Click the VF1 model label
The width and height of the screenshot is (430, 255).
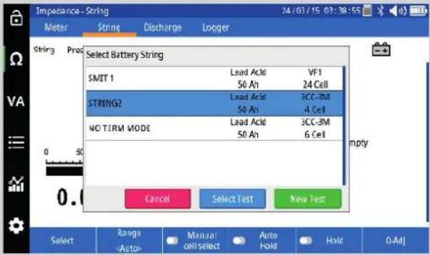[x=315, y=72]
